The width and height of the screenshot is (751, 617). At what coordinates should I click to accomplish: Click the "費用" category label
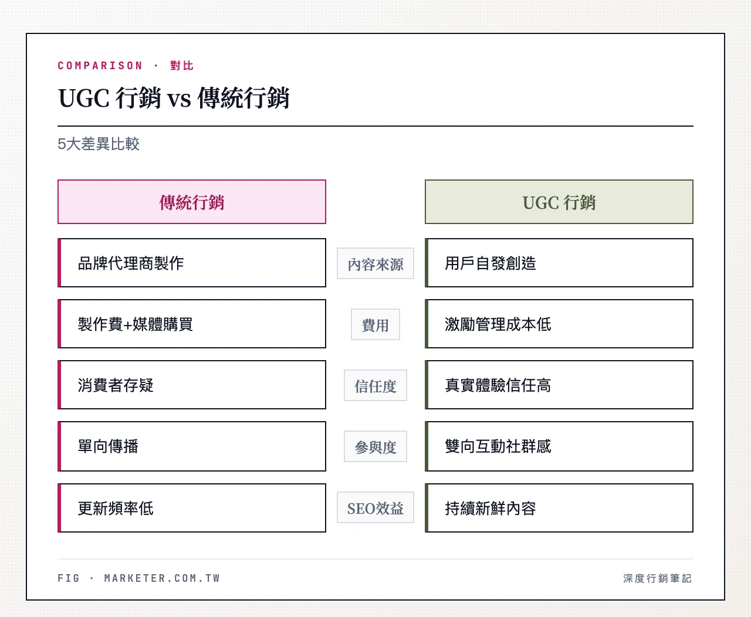coord(375,325)
